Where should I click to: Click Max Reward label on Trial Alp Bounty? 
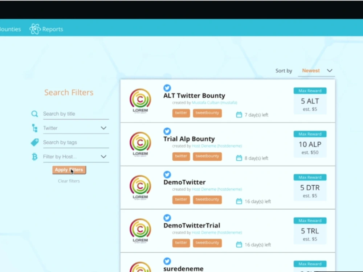click(x=310, y=134)
